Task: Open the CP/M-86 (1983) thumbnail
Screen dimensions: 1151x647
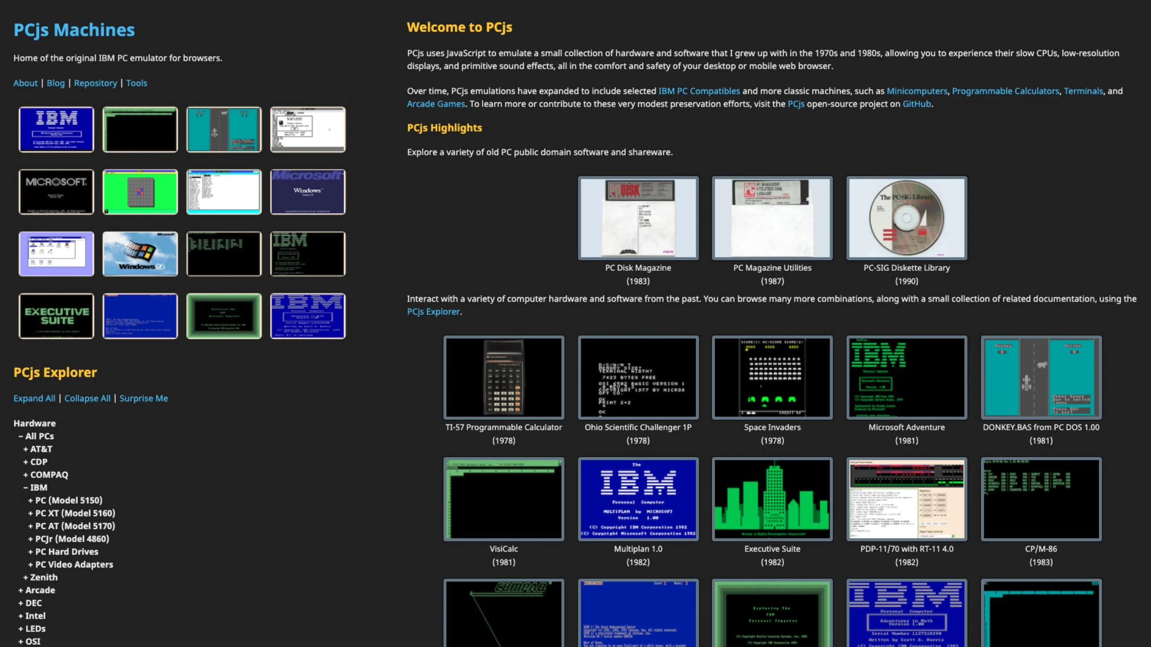Action: 1041,499
